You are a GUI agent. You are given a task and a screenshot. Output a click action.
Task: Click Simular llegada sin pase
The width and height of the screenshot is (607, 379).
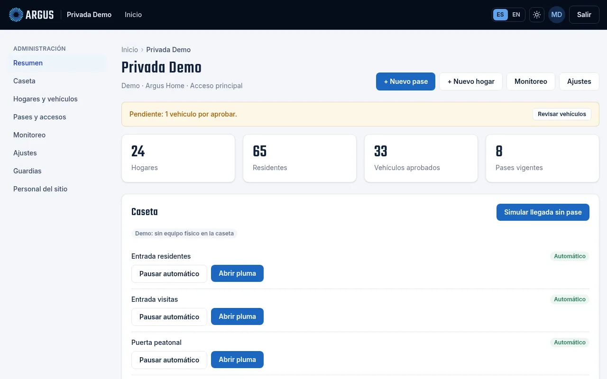[x=543, y=212]
